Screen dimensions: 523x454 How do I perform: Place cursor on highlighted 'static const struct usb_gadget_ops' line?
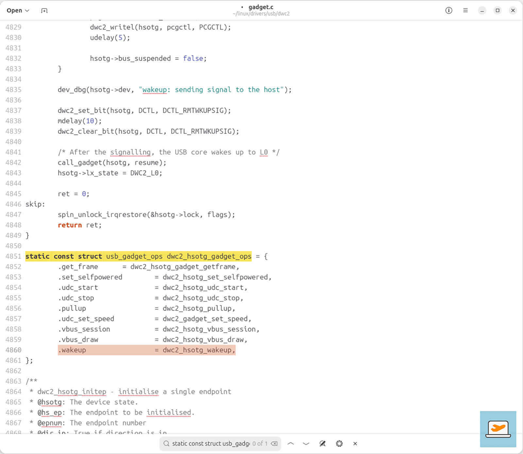click(x=138, y=256)
